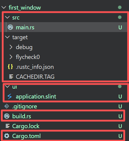The image size is (129, 141).
Task: Expand the flycheck0 folder
Action: click(11, 57)
